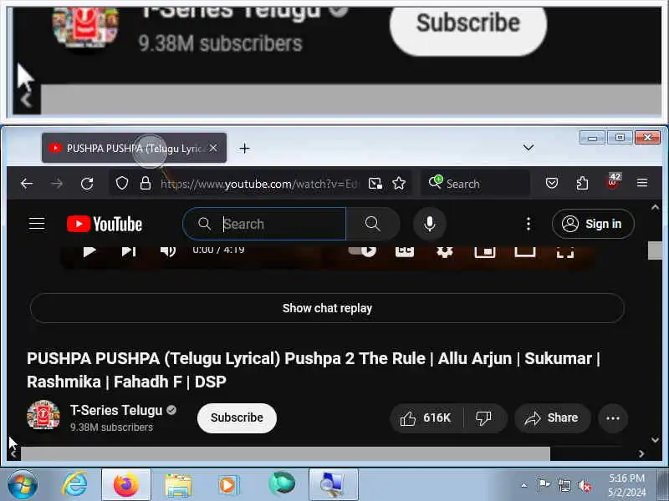This screenshot has width=669, height=501.
Task: Click the muted volume tray icon
Action: (585, 485)
